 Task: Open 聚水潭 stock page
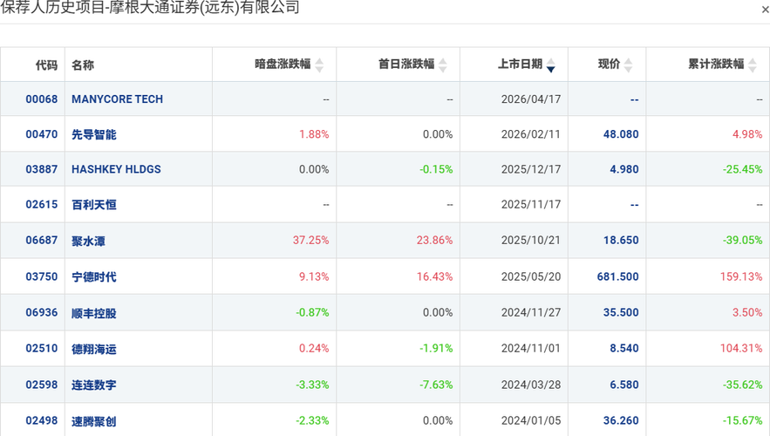(x=88, y=241)
